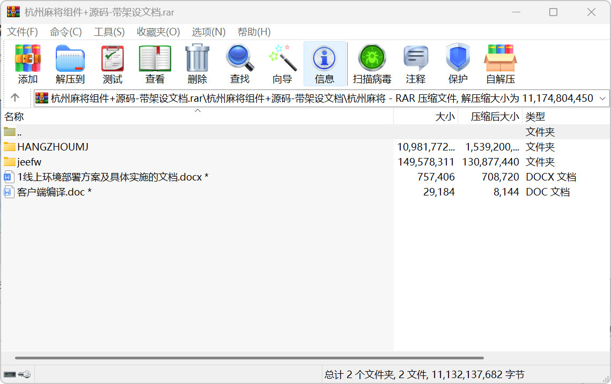
Task: Open the 工具(S) menu
Action: click(109, 32)
